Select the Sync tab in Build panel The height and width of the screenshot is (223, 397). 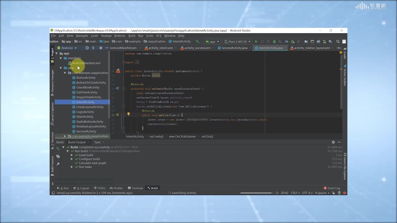[98, 142]
